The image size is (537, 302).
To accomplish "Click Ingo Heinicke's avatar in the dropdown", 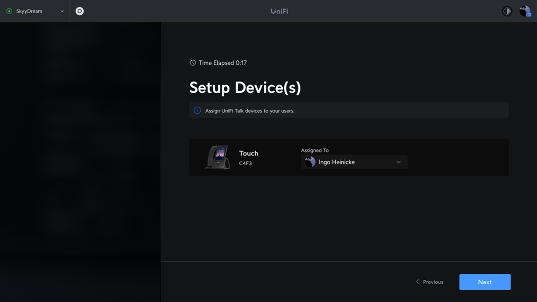I will (x=310, y=162).
